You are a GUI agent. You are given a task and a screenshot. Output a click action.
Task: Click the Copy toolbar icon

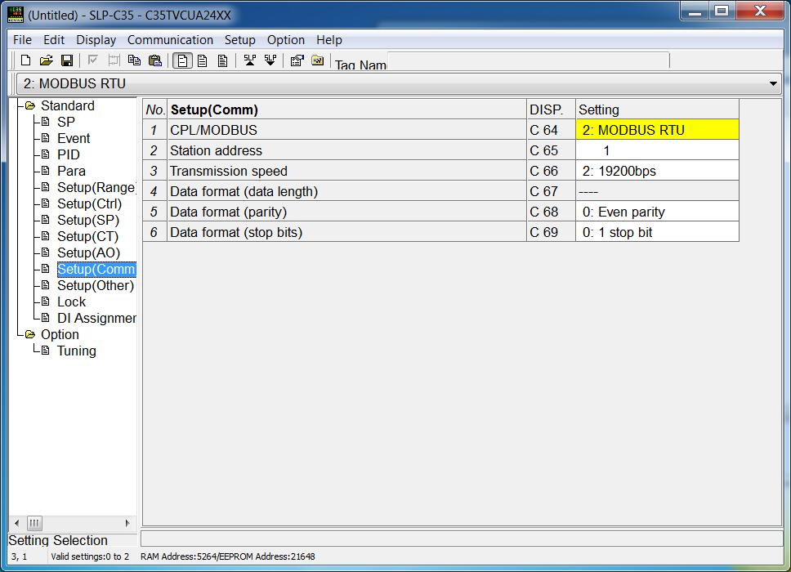point(134,60)
